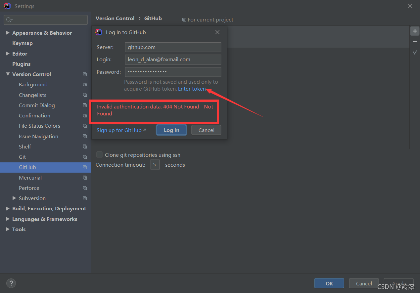Select Perforce settings
The width and height of the screenshot is (420, 293).
point(29,188)
